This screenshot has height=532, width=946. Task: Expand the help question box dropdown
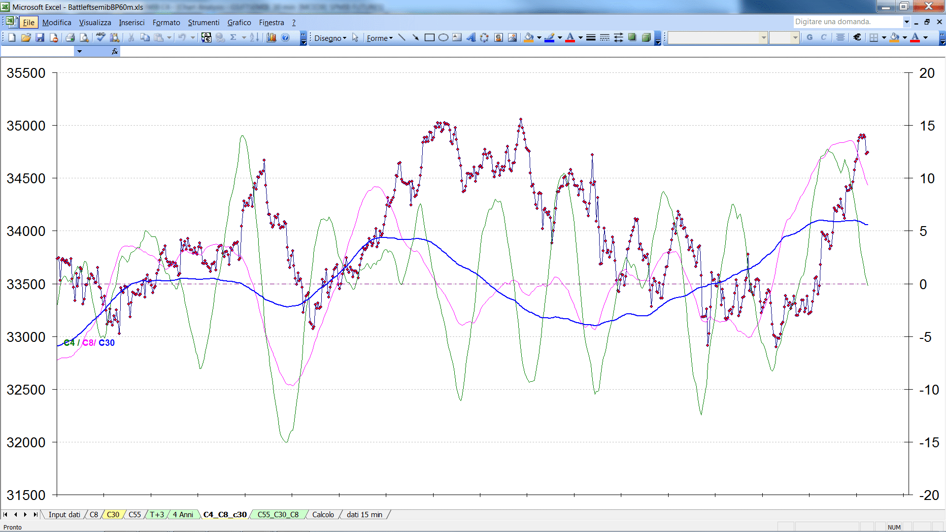click(906, 22)
